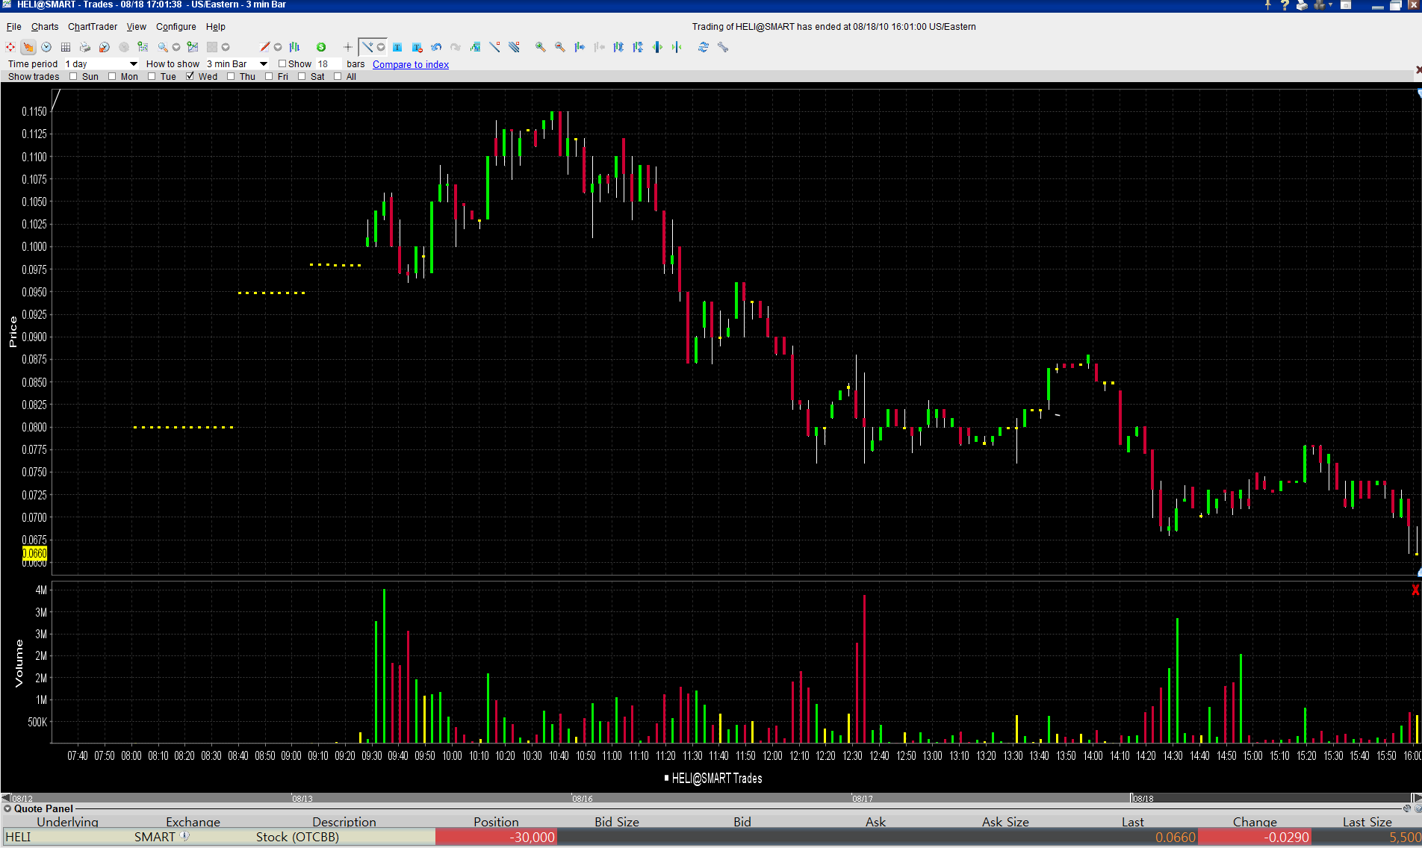Open chart settings wrench icon
The height and width of the screenshot is (848, 1422).
coord(722,47)
